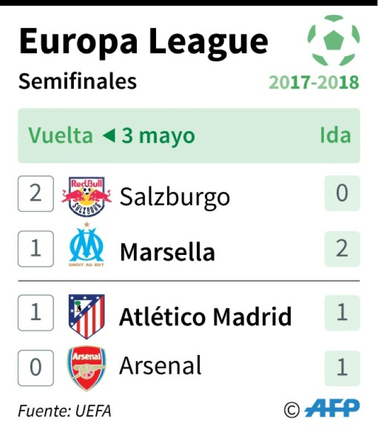
Task: Click the 2017-2018 season label
Action: point(314,82)
